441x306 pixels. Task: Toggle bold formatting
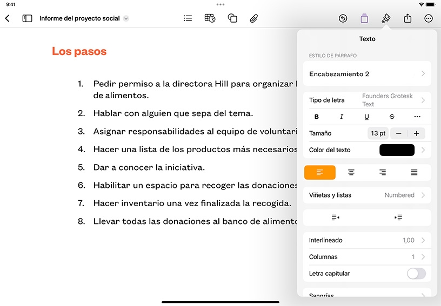point(316,117)
